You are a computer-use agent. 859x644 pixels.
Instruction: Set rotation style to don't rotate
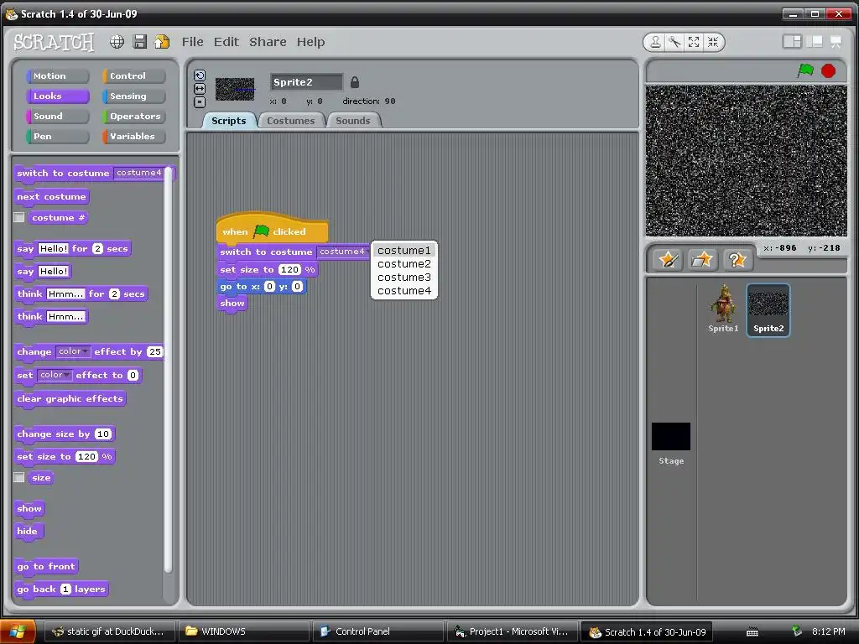(x=200, y=101)
